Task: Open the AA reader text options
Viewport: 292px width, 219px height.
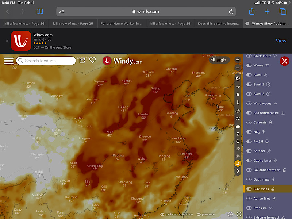Action: [x=62, y=12]
